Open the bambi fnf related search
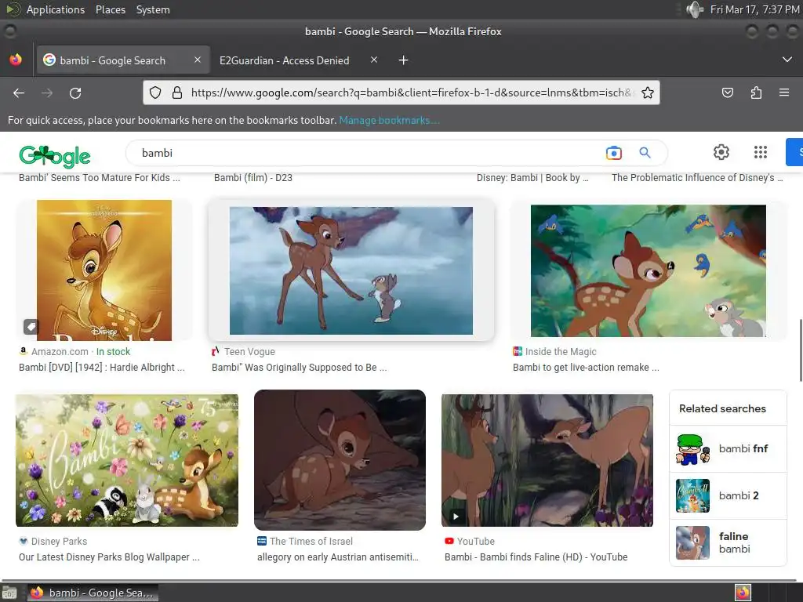This screenshot has width=803, height=602. coord(728,449)
